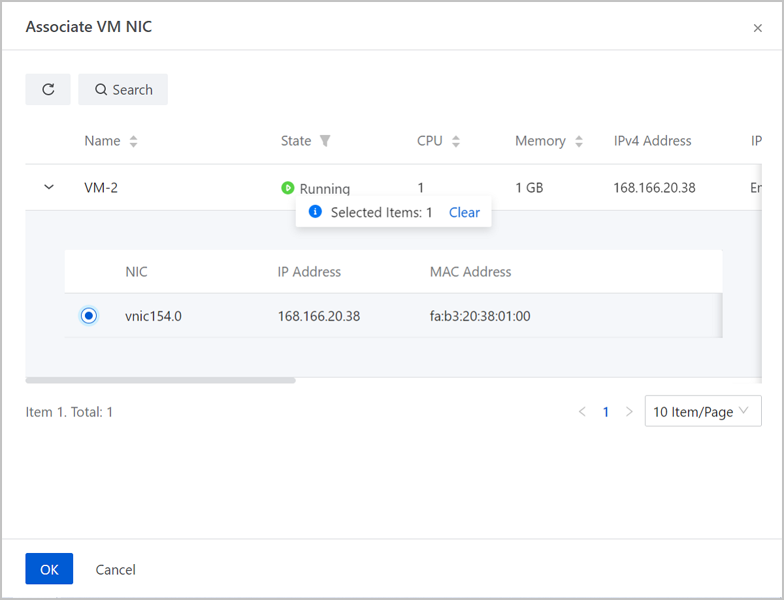Screen dimensions: 784x600
Task: Go to previous page arrow
Action: pyautogui.click(x=582, y=412)
